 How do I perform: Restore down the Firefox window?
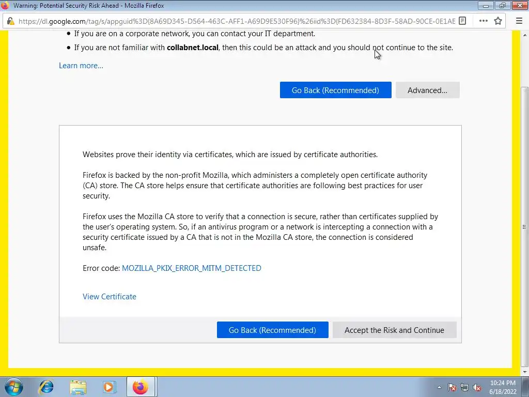(x=503, y=5)
